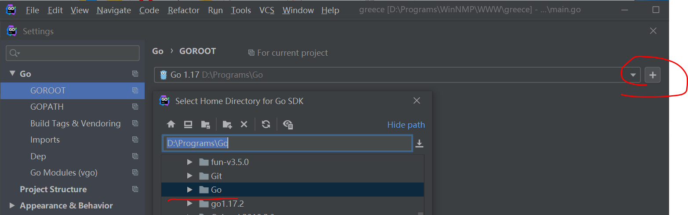Click the settings search field

tap(73, 53)
